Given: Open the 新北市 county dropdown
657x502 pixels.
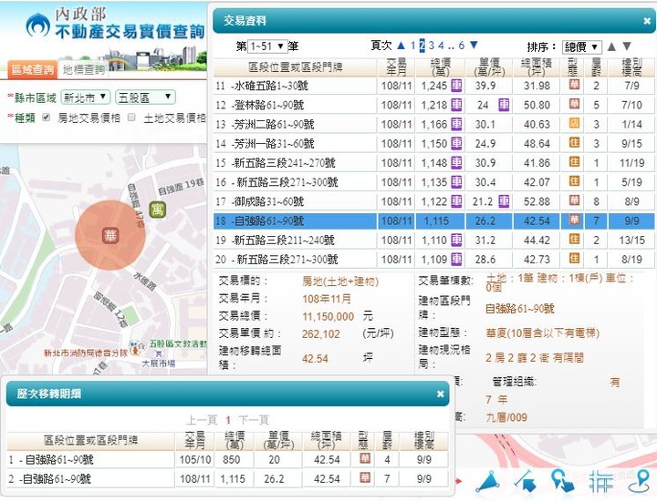Looking at the screenshot, I should 86,97.
